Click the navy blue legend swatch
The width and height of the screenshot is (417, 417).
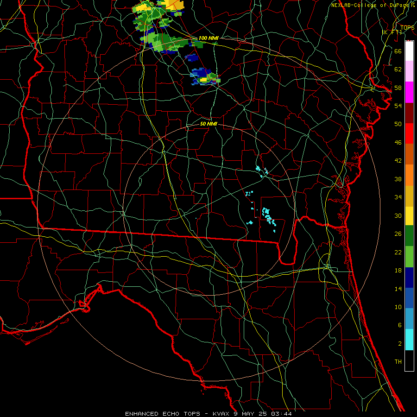(x=409, y=278)
